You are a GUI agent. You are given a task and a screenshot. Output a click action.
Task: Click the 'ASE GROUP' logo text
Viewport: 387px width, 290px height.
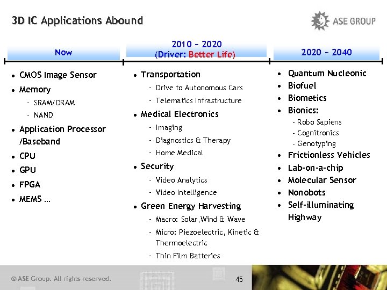tap(354, 21)
